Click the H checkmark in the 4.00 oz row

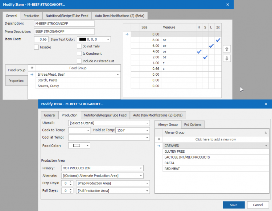199,52
